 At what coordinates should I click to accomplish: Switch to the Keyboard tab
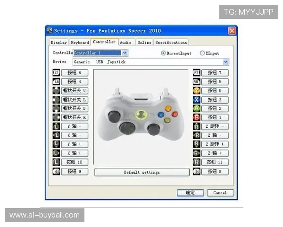click(x=80, y=43)
